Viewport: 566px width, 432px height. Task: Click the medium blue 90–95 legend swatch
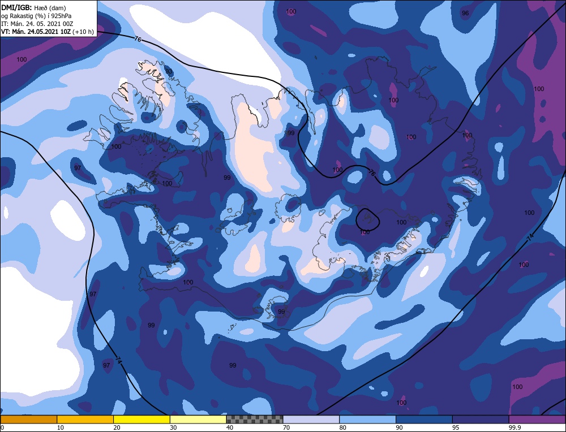424,420
